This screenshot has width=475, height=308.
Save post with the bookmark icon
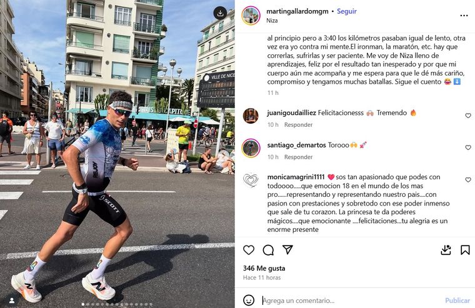(x=465, y=250)
